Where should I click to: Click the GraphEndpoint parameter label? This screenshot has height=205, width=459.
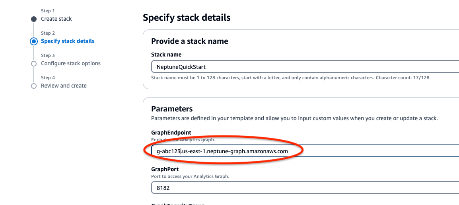[171, 133]
